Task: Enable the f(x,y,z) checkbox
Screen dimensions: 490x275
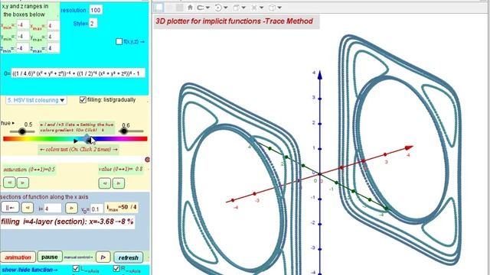Action: coord(119,41)
